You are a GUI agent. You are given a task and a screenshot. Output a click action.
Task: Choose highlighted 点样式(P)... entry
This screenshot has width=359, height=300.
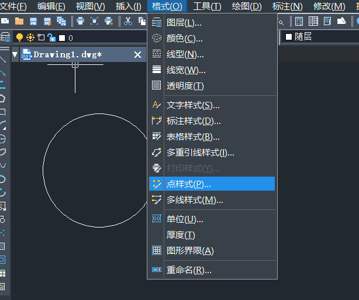[212, 184]
